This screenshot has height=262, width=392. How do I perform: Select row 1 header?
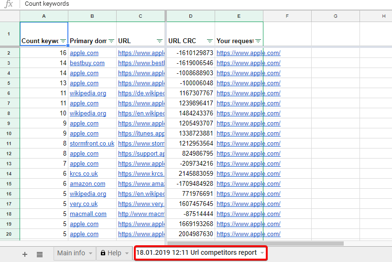(x=9, y=34)
